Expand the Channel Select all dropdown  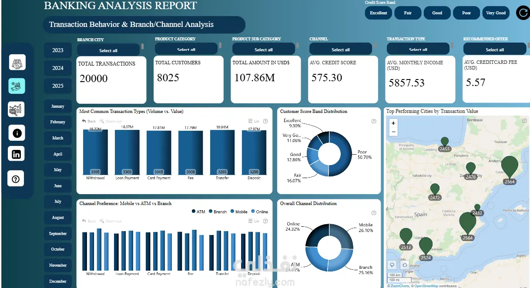[340, 50]
